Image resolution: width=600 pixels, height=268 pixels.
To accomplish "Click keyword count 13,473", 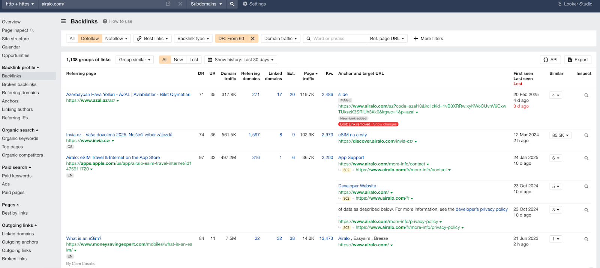I will (x=326, y=238).
